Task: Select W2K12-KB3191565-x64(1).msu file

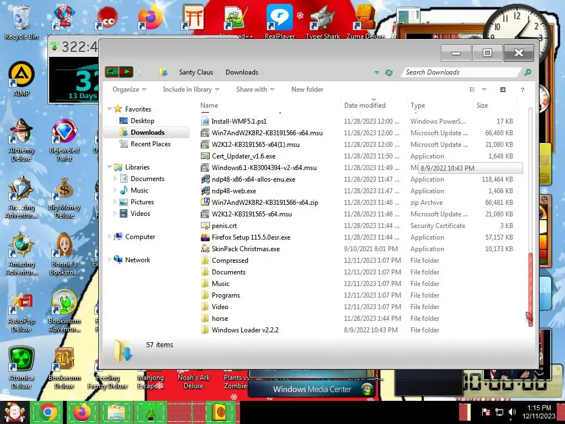Action: click(255, 145)
